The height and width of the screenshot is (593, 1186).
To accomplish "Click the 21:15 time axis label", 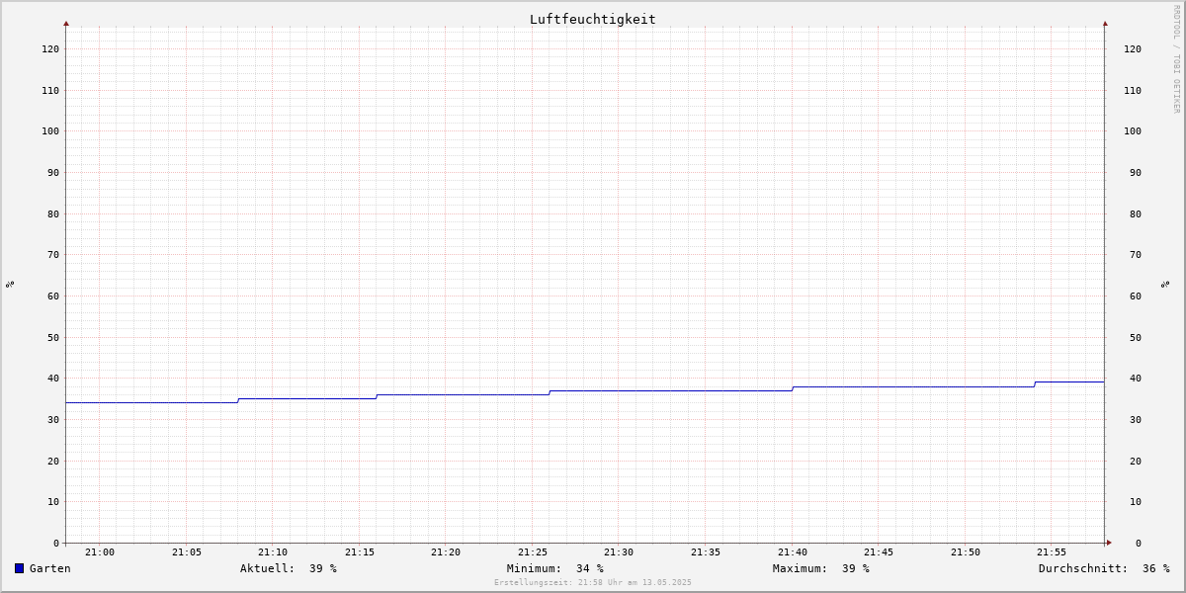I will (x=360, y=552).
